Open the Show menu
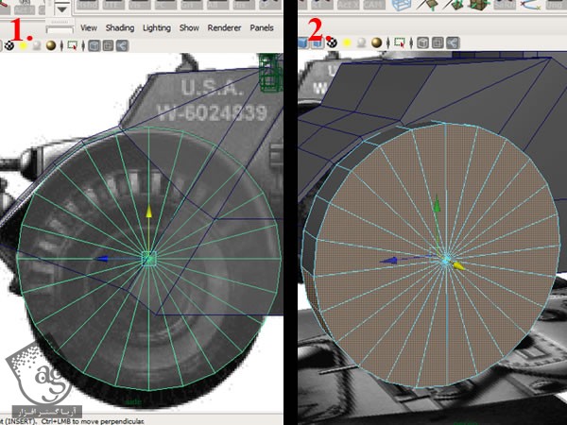Image resolution: width=567 pixels, height=425 pixels. click(189, 28)
